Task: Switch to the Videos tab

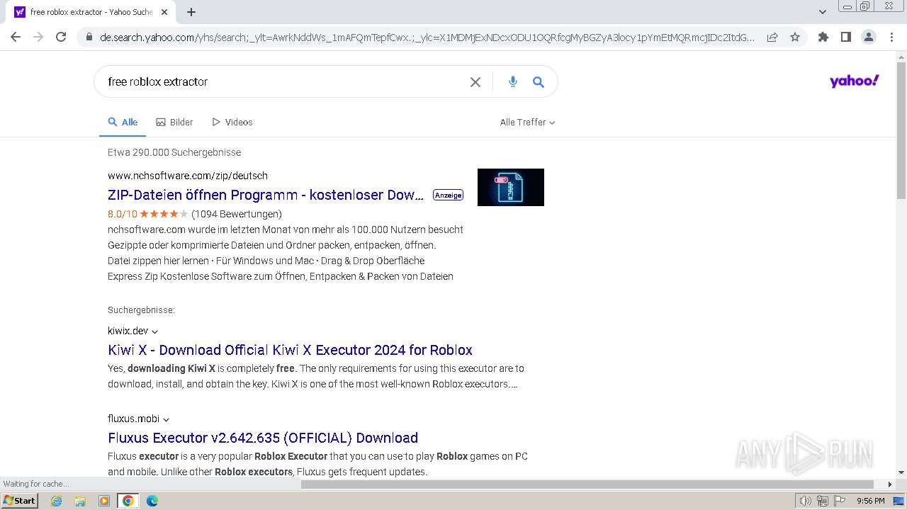Action: click(x=232, y=122)
